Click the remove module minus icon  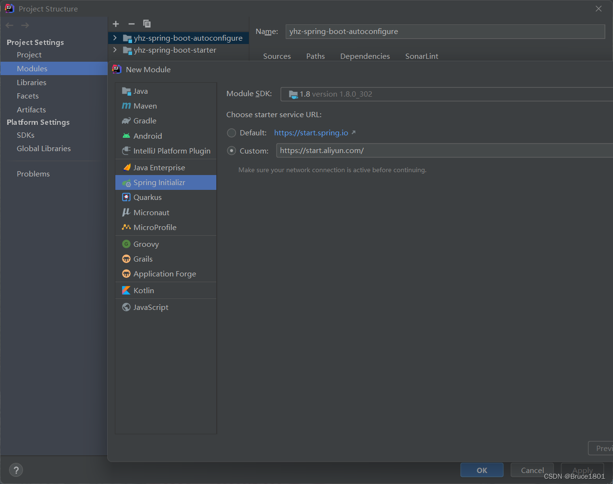(x=132, y=24)
